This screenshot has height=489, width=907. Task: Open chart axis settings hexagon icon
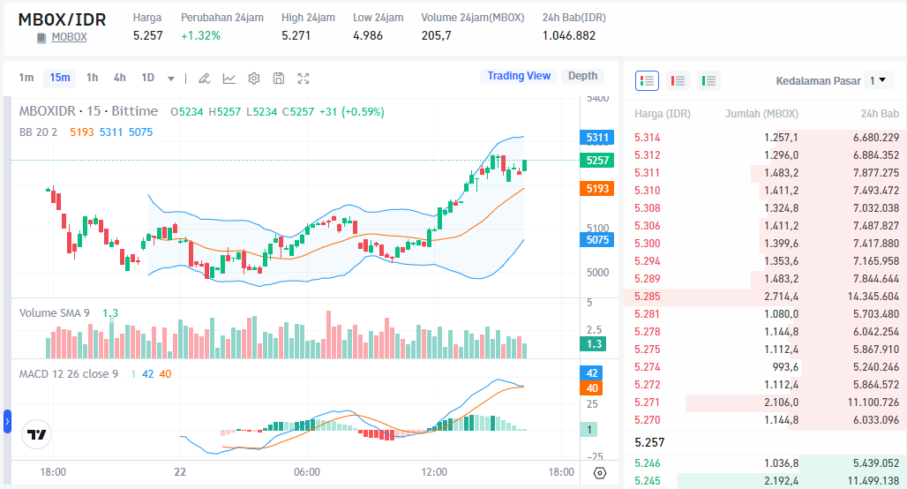[x=600, y=473]
